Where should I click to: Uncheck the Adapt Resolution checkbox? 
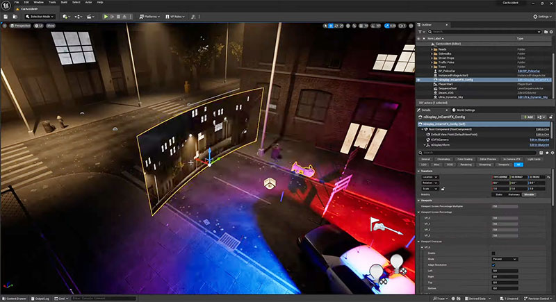(x=494, y=265)
